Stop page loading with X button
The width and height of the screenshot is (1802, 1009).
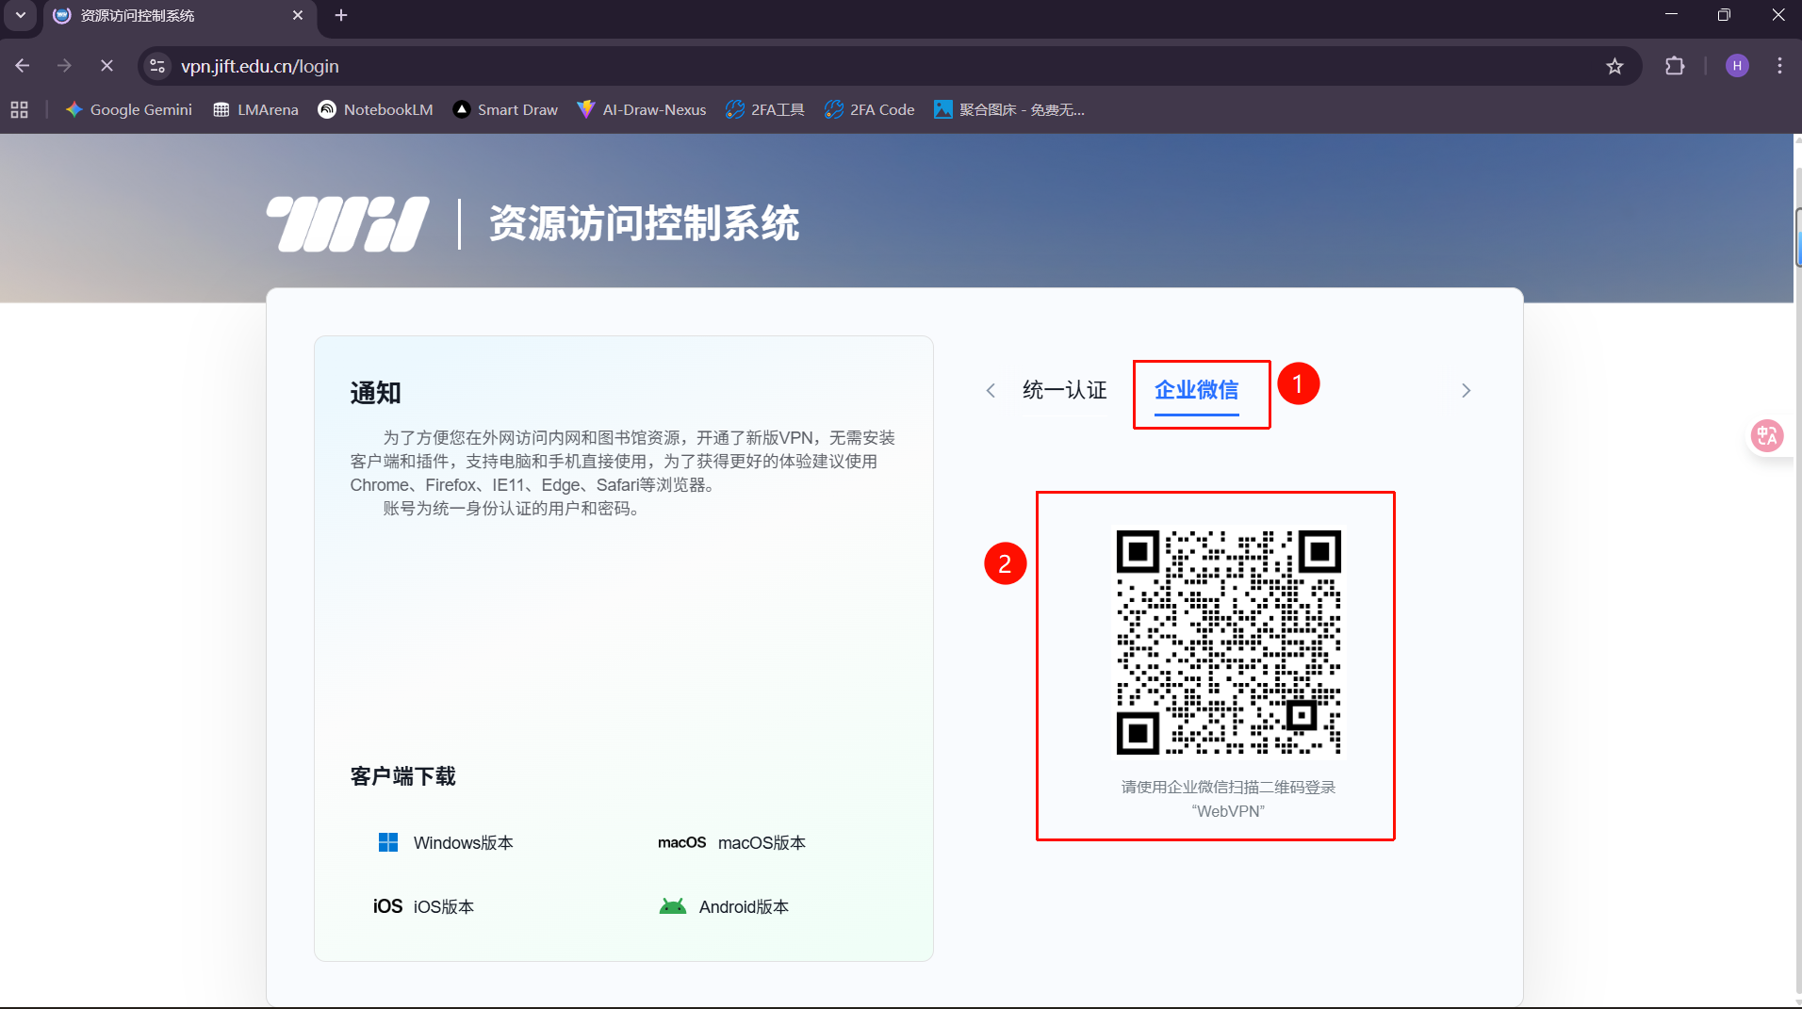click(x=106, y=66)
